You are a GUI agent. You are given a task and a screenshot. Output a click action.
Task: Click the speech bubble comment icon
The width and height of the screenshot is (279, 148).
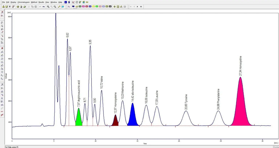pos(63,7)
